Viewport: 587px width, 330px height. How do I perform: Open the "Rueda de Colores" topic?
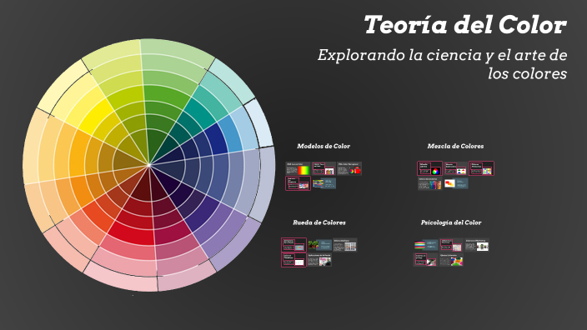tap(319, 222)
